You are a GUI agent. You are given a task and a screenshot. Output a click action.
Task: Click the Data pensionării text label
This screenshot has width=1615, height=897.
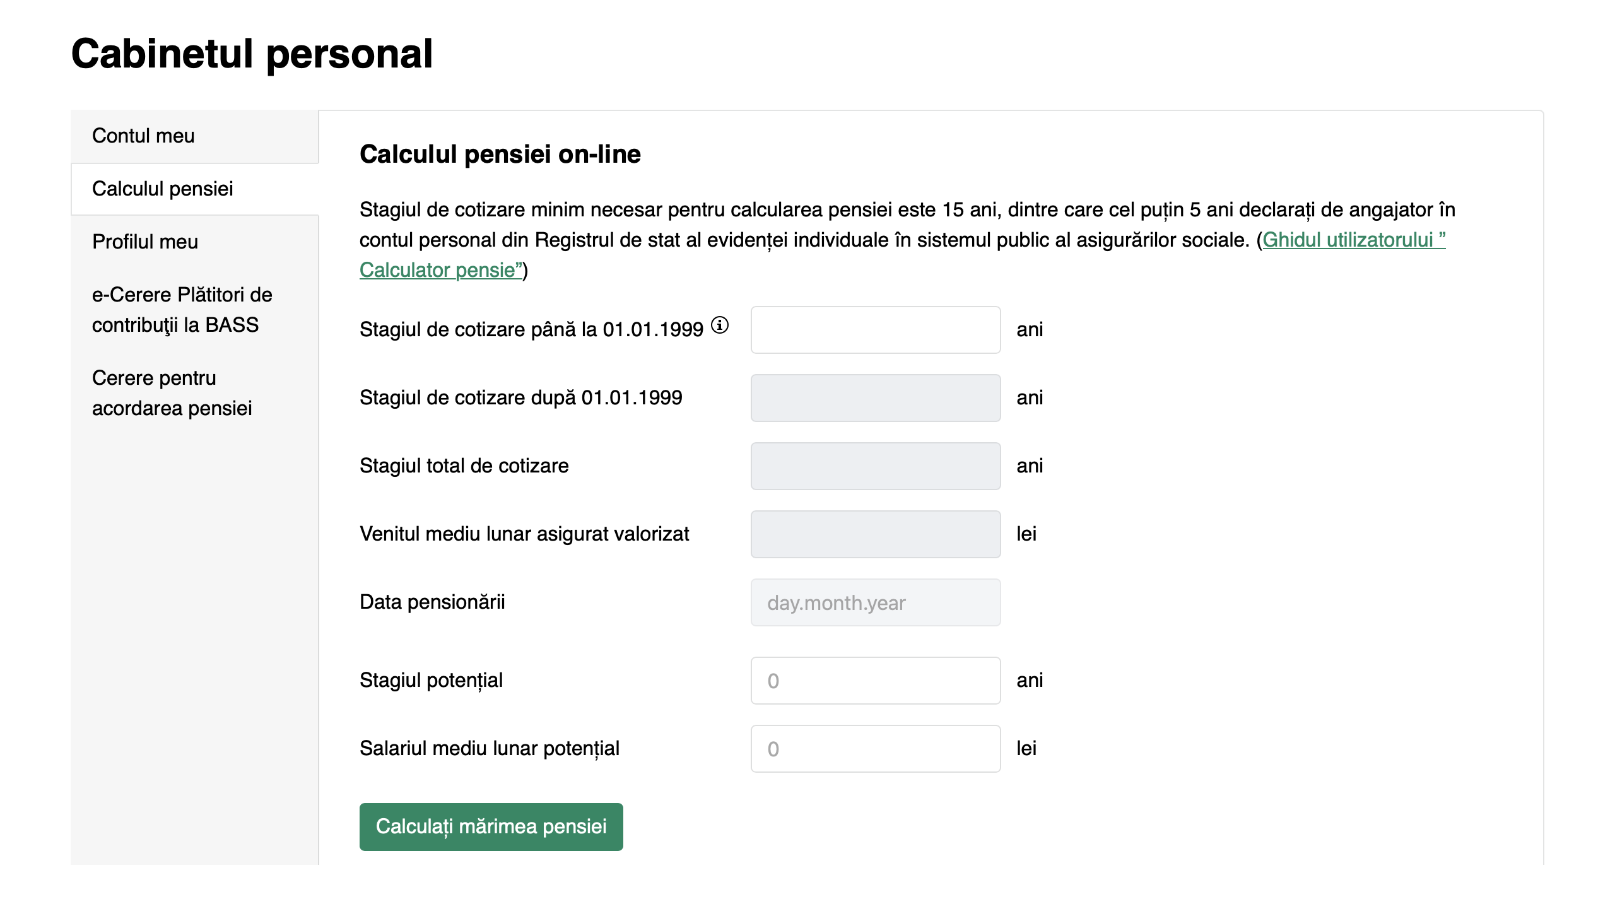point(432,602)
